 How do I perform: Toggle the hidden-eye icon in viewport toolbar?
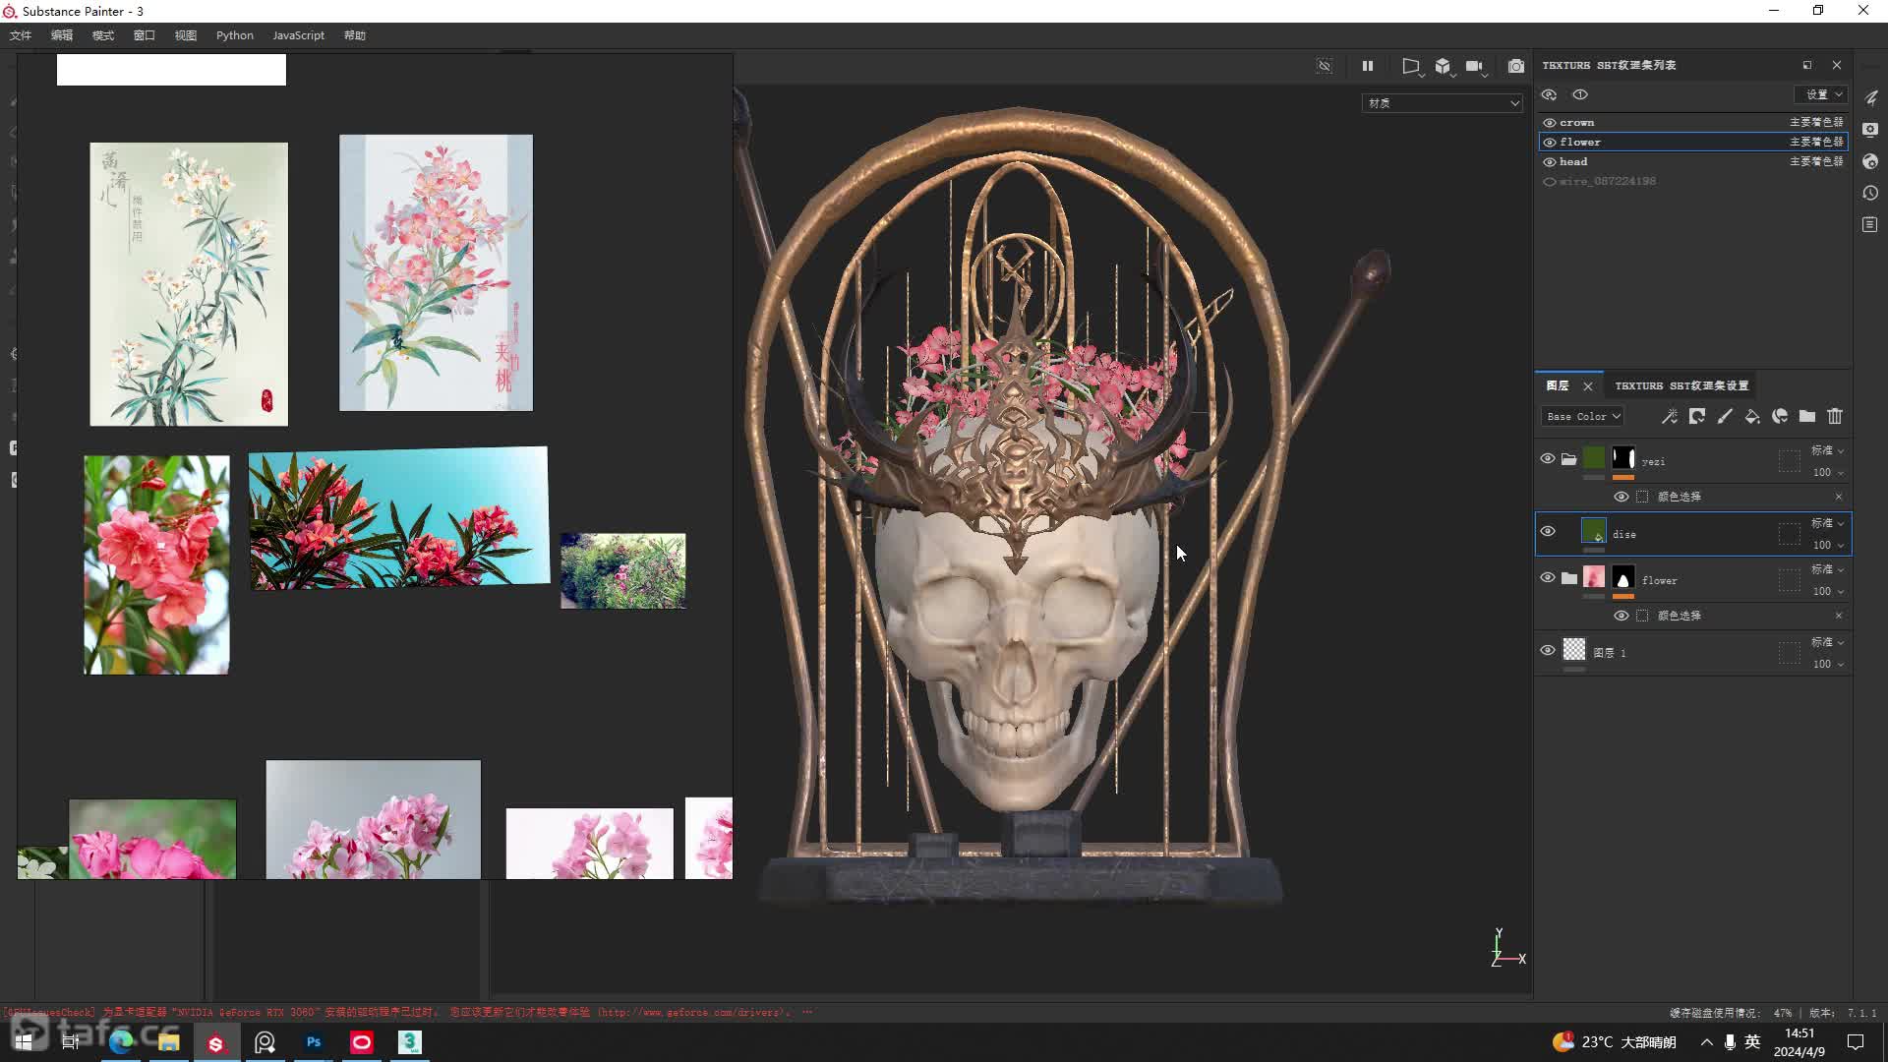1325,66
